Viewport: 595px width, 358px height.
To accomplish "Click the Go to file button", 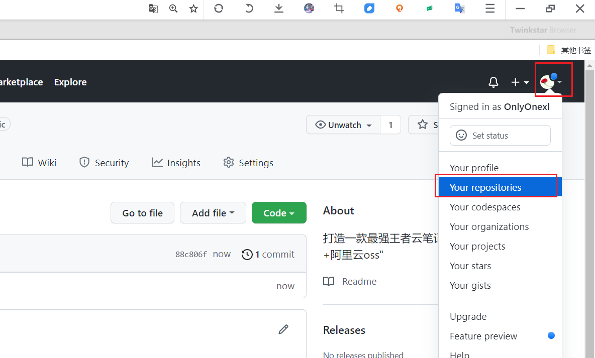I will 142,213.
